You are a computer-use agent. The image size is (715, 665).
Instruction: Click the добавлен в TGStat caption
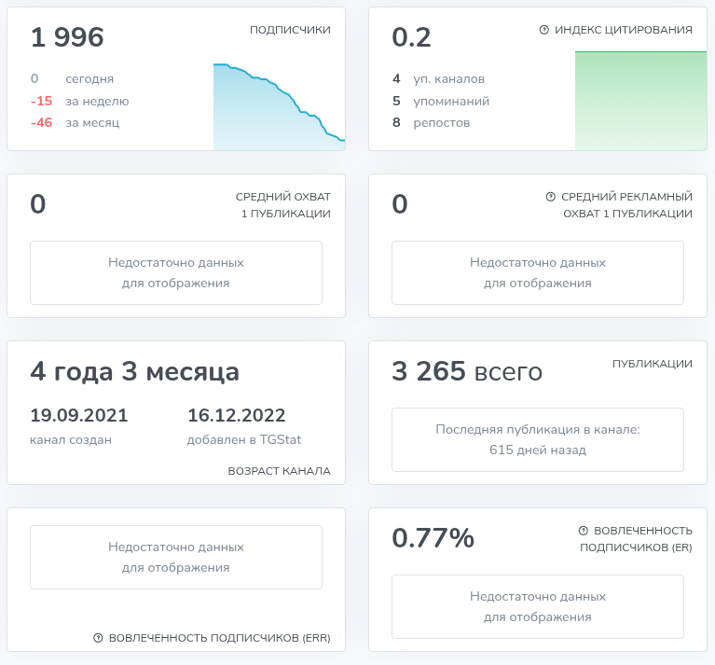click(244, 440)
